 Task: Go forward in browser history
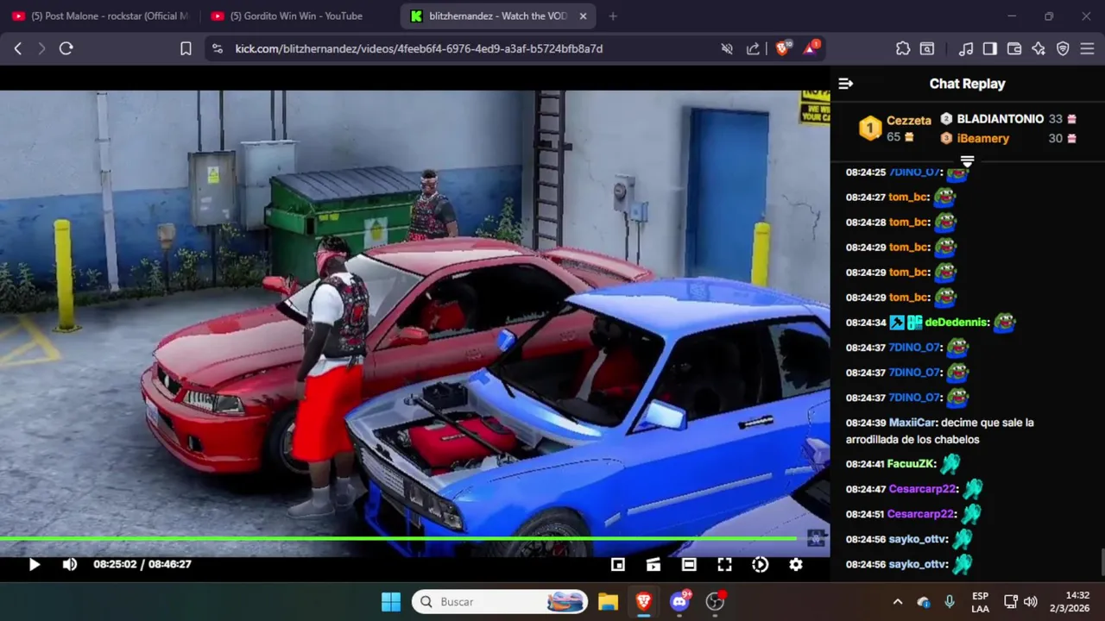pos(41,48)
